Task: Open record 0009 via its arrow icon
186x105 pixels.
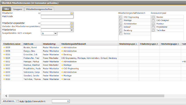Action: [4, 72]
